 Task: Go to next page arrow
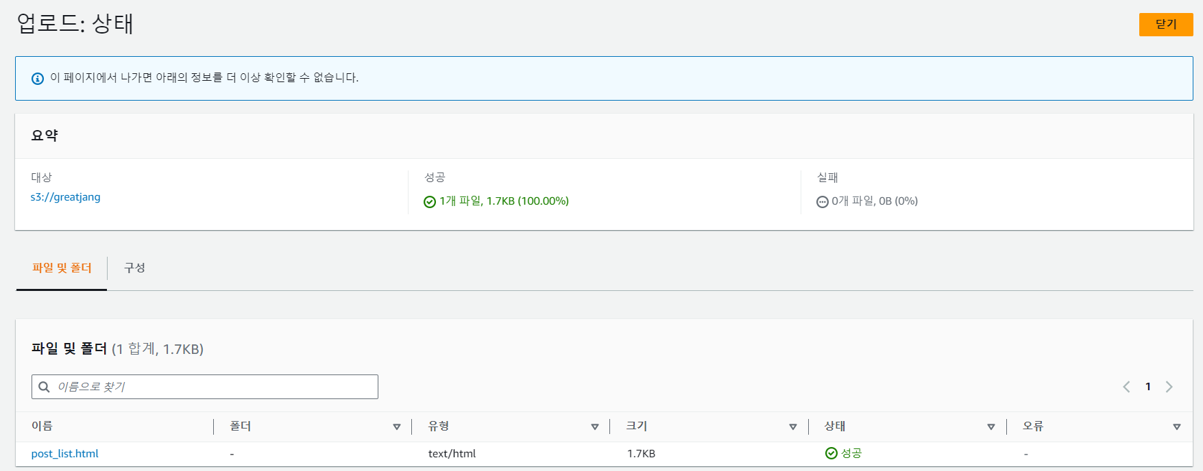point(1169,387)
